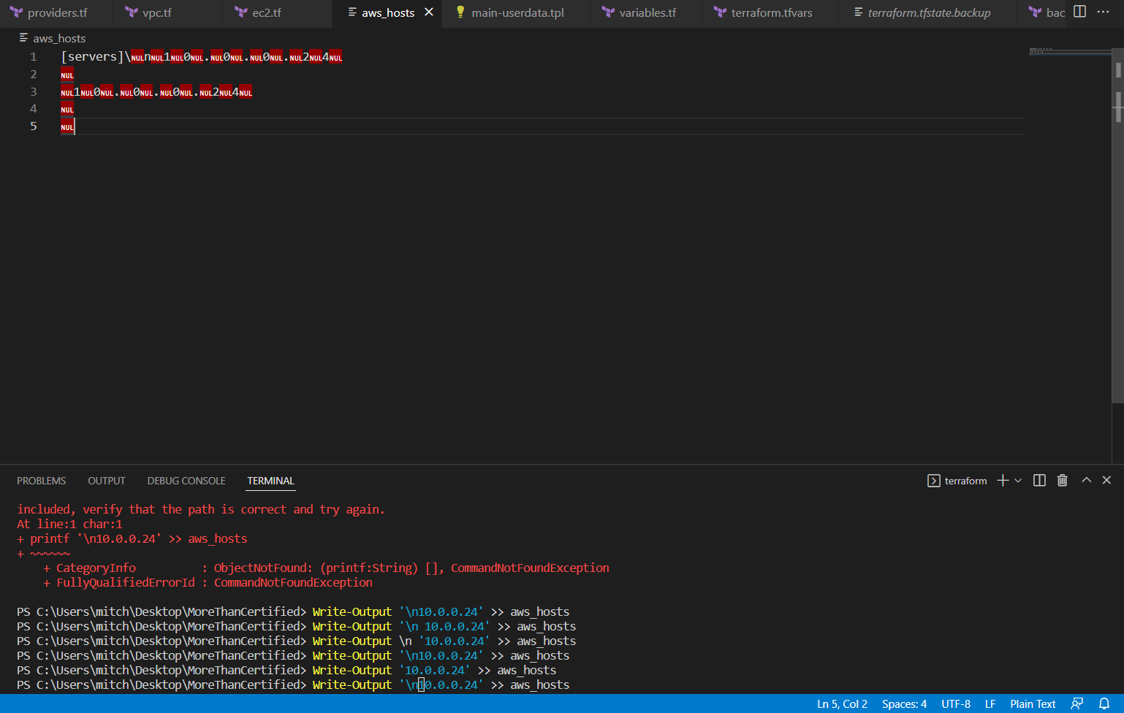Open the launch profile dropdown arrow
This screenshot has height=713, width=1124.
pyautogui.click(x=1018, y=481)
